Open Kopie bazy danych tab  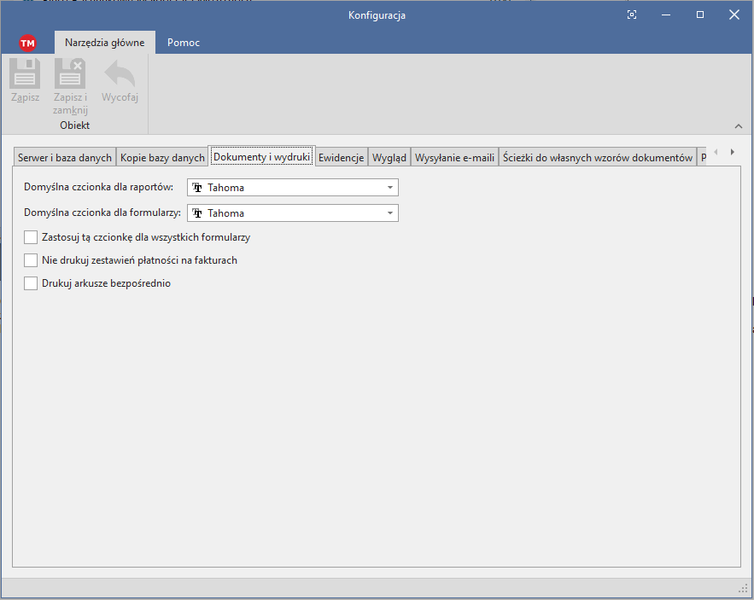(162, 158)
